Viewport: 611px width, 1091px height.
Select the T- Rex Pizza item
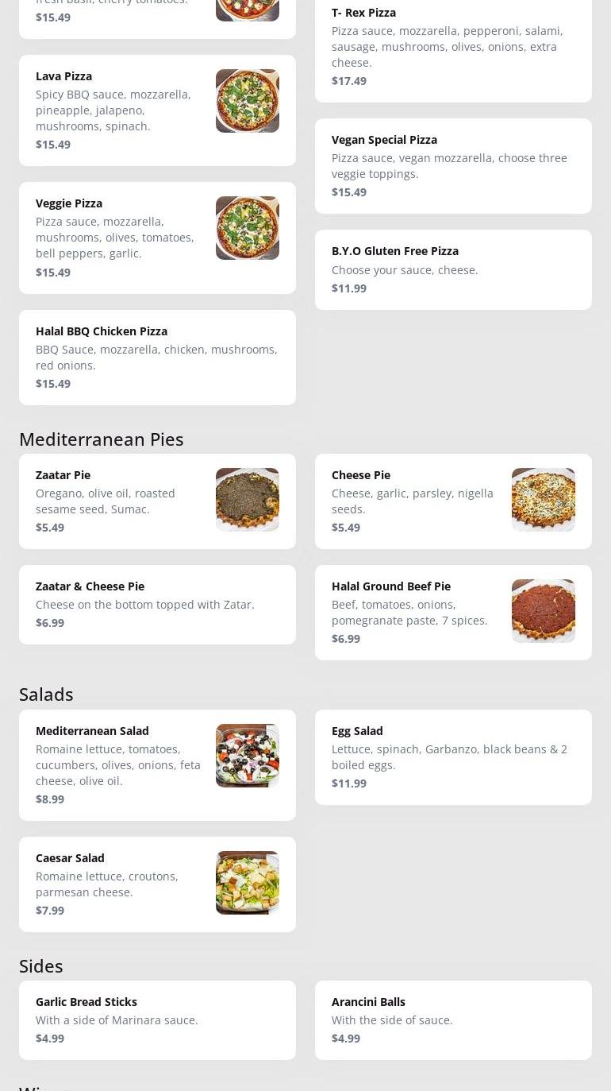pyautogui.click(x=453, y=47)
